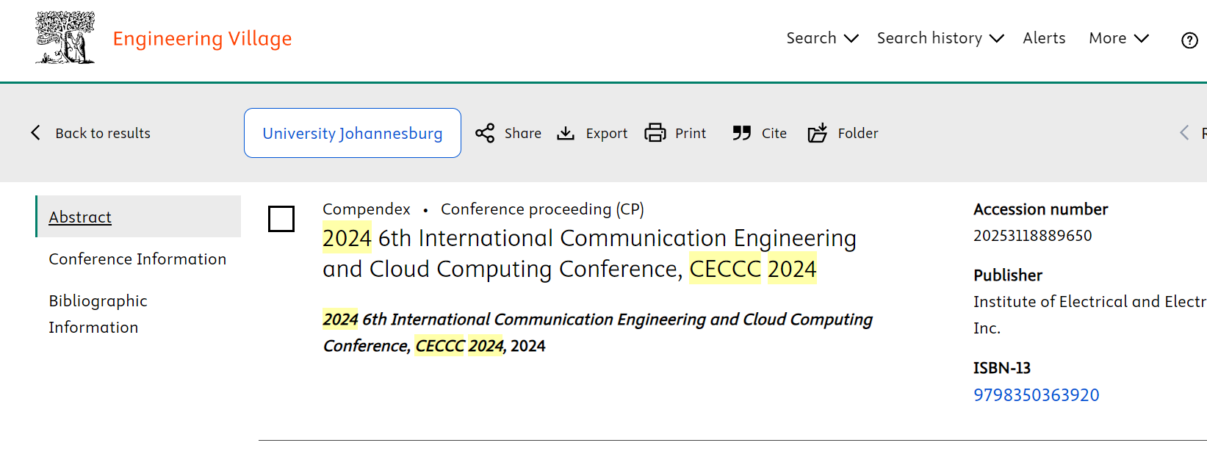1207x476 pixels.
Task: Click accession number 20253118889650
Action: [x=1032, y=235]
